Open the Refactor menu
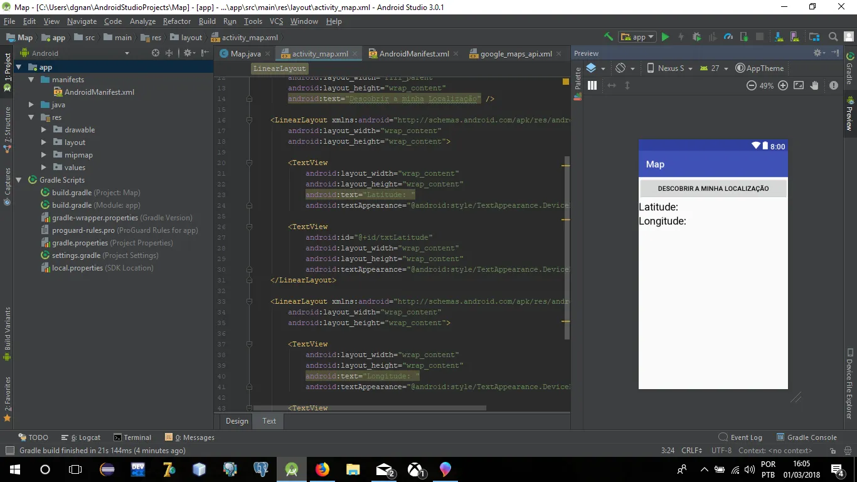Screen dimensions: 857x482 click(x=176, y=21)
